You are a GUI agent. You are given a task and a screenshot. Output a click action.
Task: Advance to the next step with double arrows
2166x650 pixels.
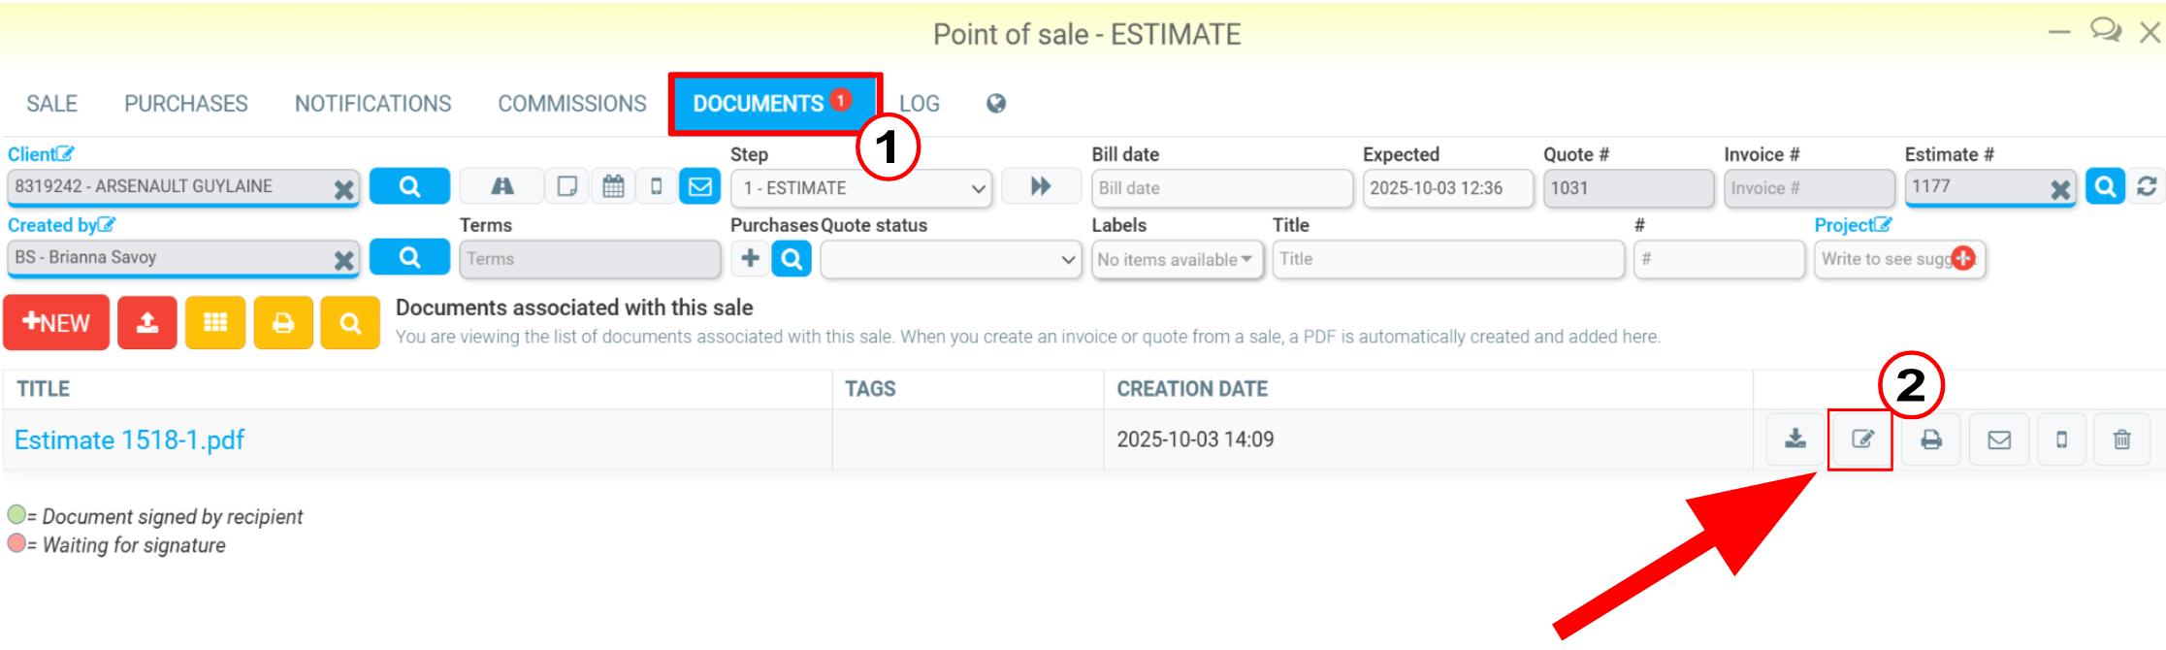click(x=1041, y=186)
